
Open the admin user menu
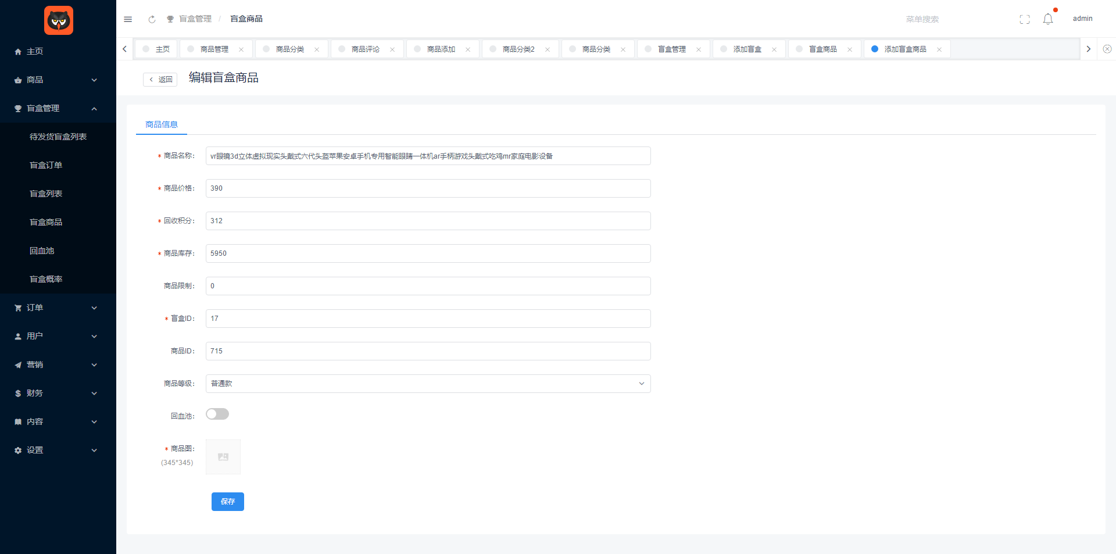(x=1082, y=19)
